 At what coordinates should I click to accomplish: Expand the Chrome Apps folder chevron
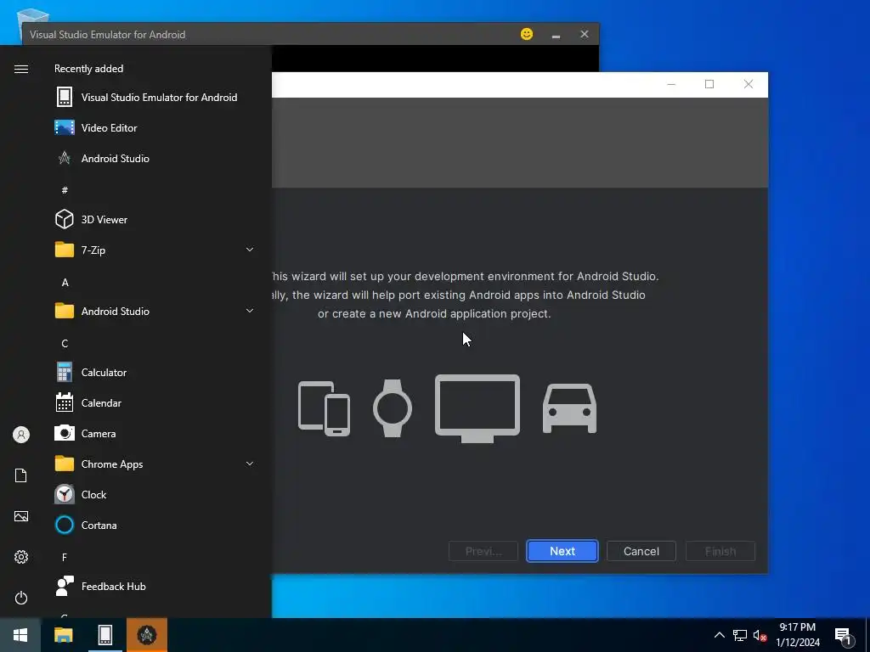coord(250,464)
